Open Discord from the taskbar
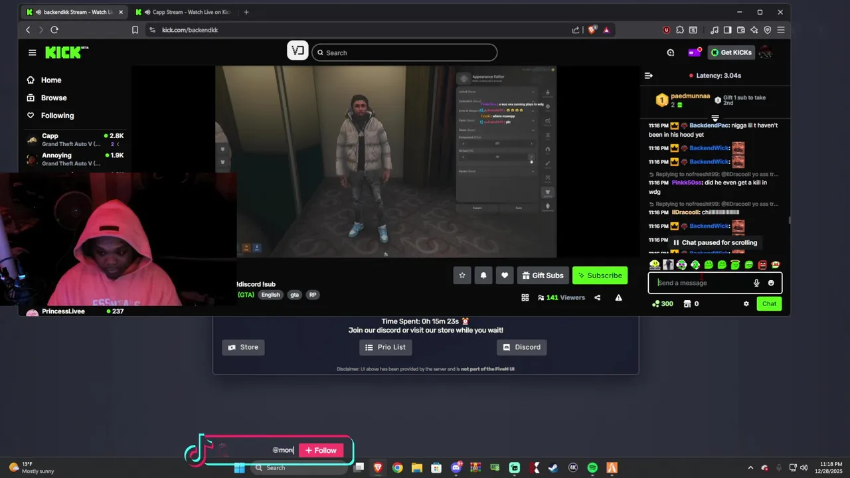This screenshot has width=850, height=478. (456, 467)
